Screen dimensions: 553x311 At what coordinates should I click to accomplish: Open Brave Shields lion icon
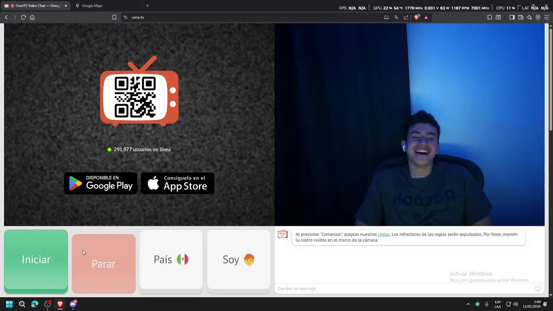[416, 17]
